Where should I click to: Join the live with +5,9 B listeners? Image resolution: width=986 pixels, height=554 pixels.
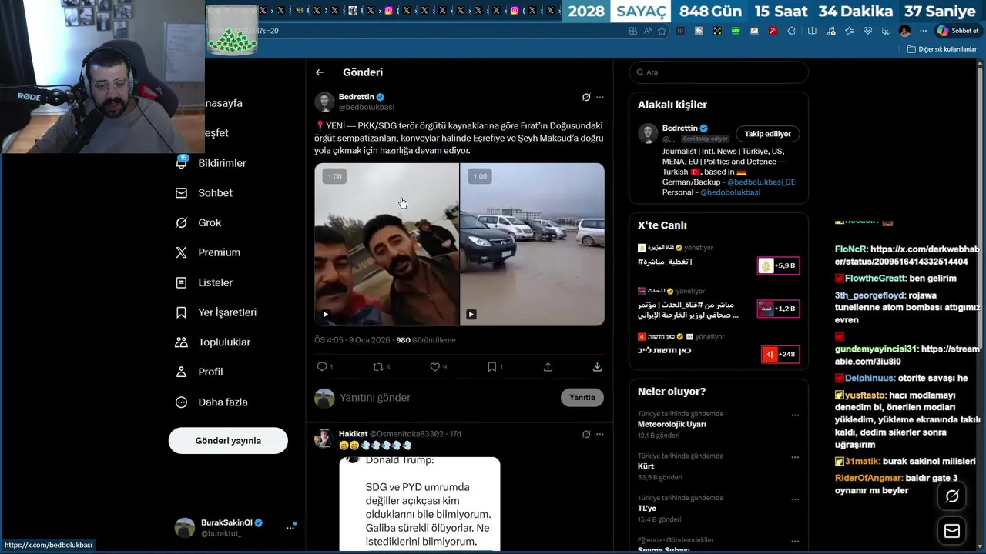[778, 265]
